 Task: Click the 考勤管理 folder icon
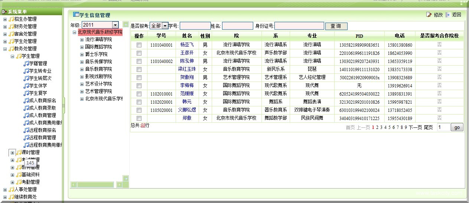(19, 182)
